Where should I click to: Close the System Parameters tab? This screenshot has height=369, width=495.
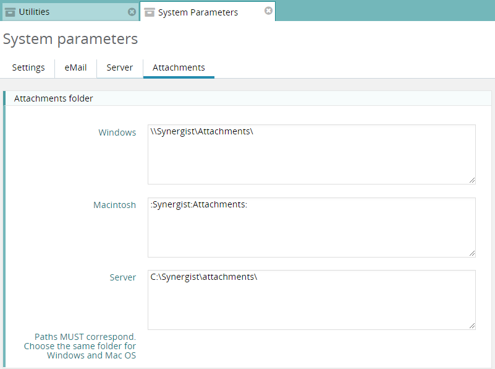[x=268, y=11]
